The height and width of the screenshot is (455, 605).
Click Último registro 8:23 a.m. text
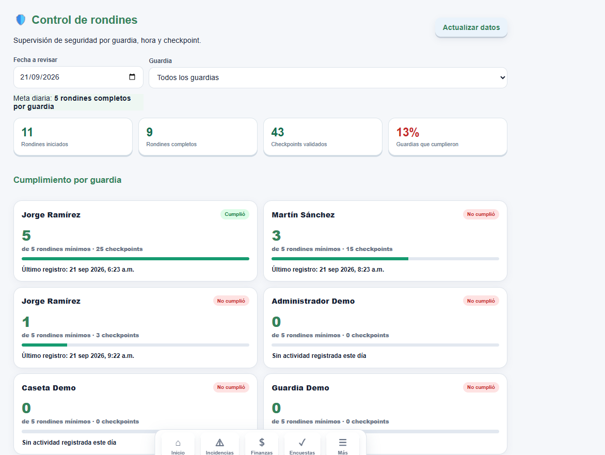coord(328,270)
